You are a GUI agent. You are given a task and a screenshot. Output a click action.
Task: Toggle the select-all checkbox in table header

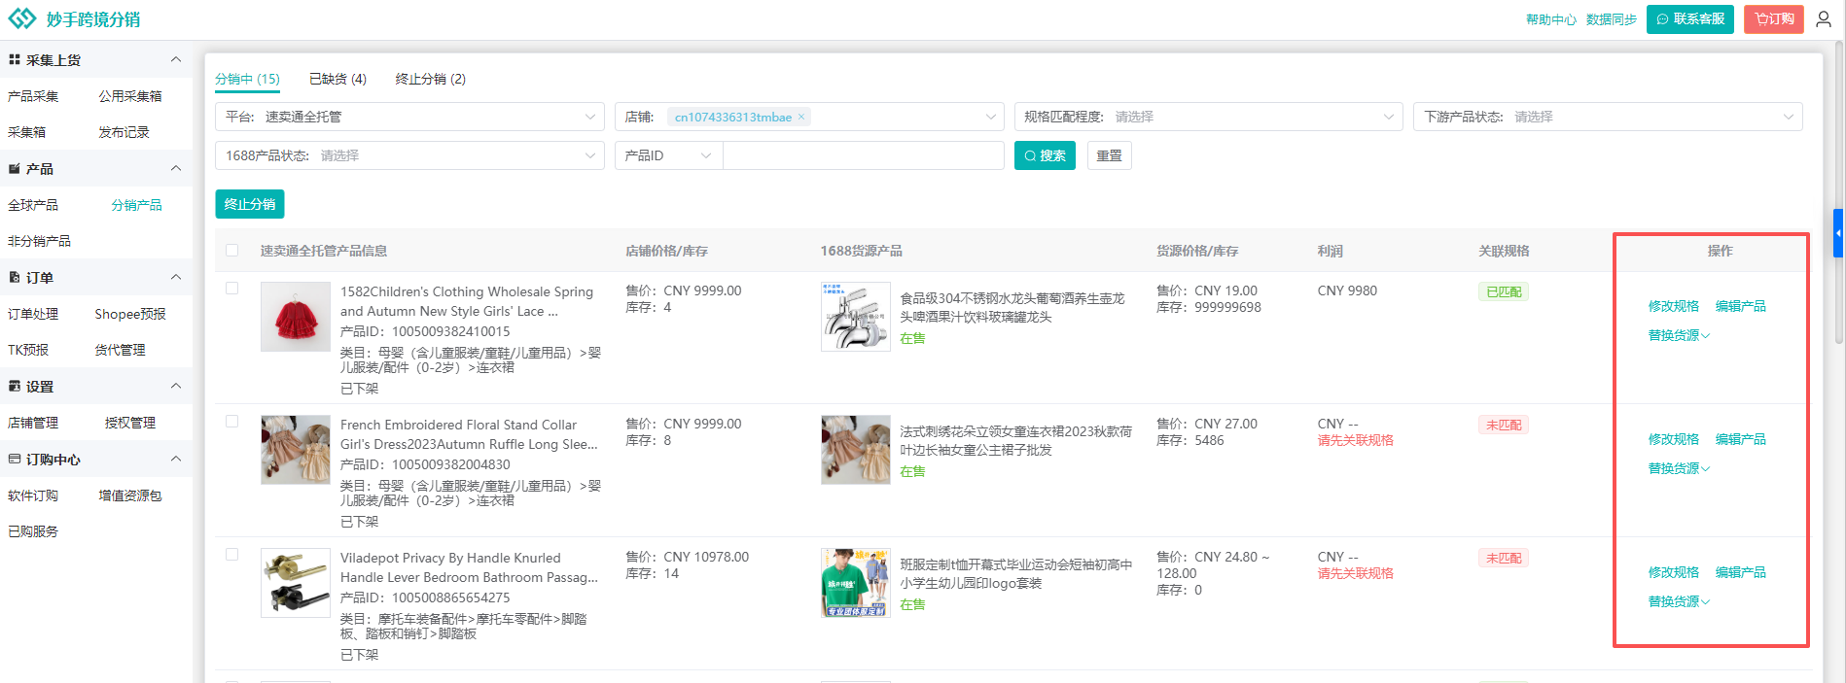pos(231,251)
